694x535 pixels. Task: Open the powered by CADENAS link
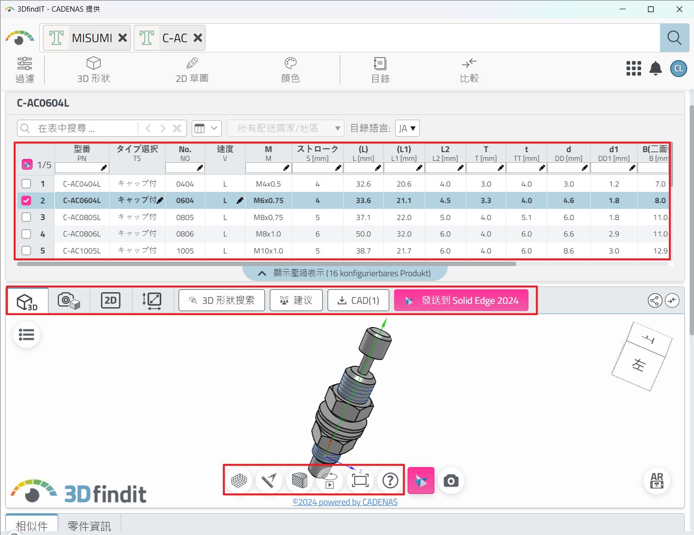[x=345, y=502]
